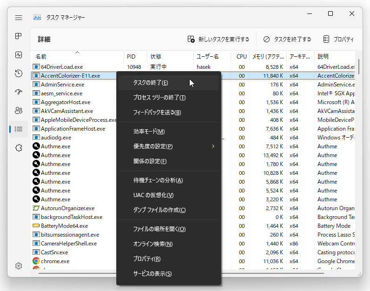Screen dimensions: 370x291
Task: Choose プロパティ(R) in context menu
Action: (169, 259)
